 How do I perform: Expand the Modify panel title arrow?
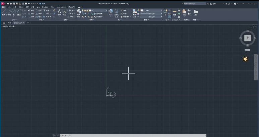tap(44, 20)
